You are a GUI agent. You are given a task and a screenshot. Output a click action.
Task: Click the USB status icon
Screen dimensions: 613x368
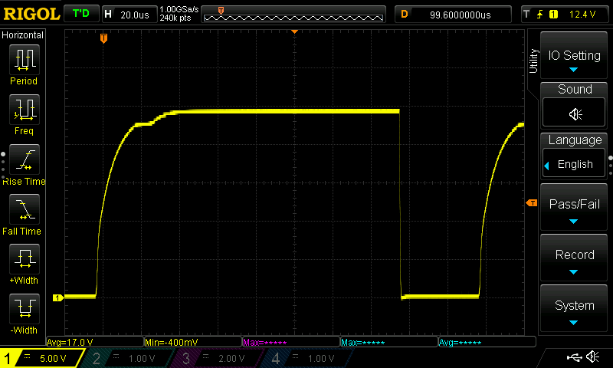[x=574, y=357]
